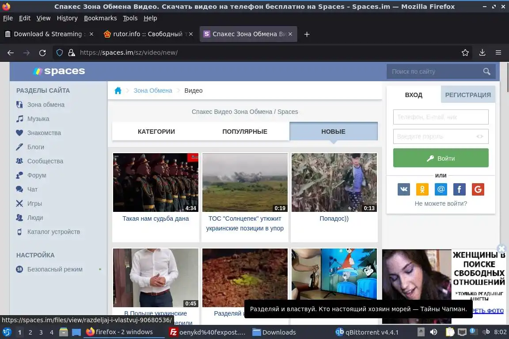Sign in with VK icon
This screenshot has width=509, height=339.
(x=404, y=189)
